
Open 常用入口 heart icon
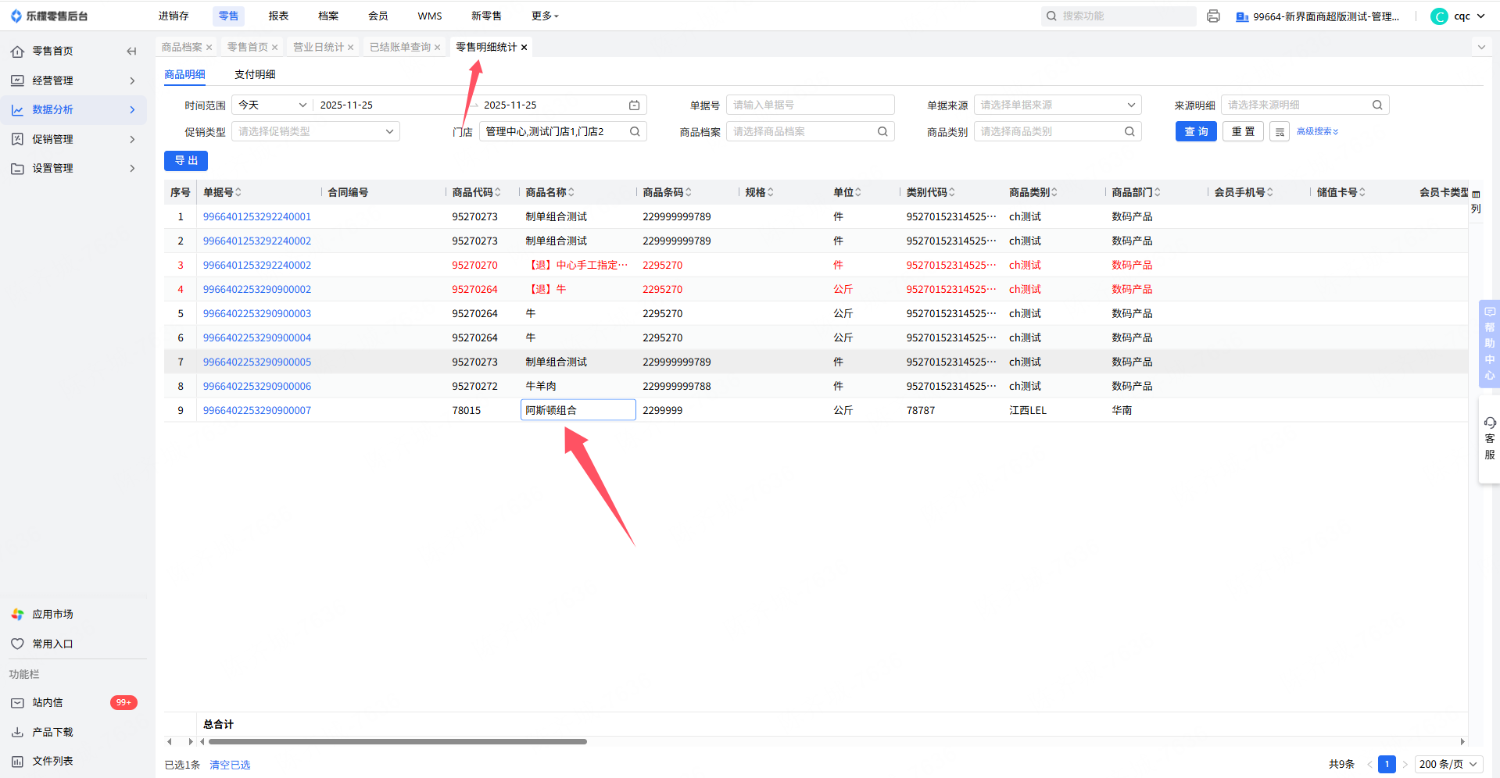click(x=17, y=644)
